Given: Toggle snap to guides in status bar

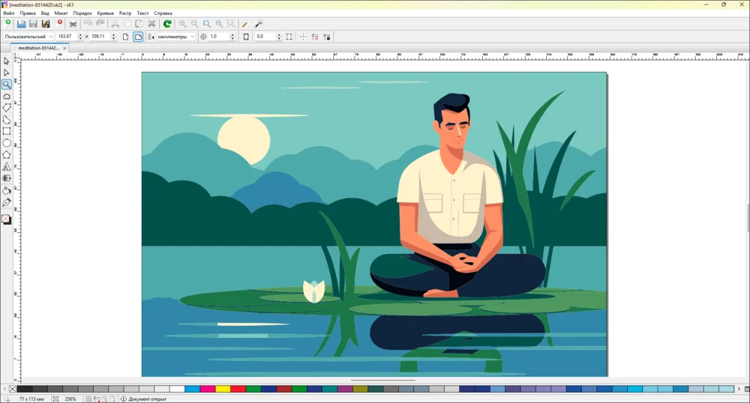Looking at the screenshot, I should pyautogui.click(x=97, y=399).
